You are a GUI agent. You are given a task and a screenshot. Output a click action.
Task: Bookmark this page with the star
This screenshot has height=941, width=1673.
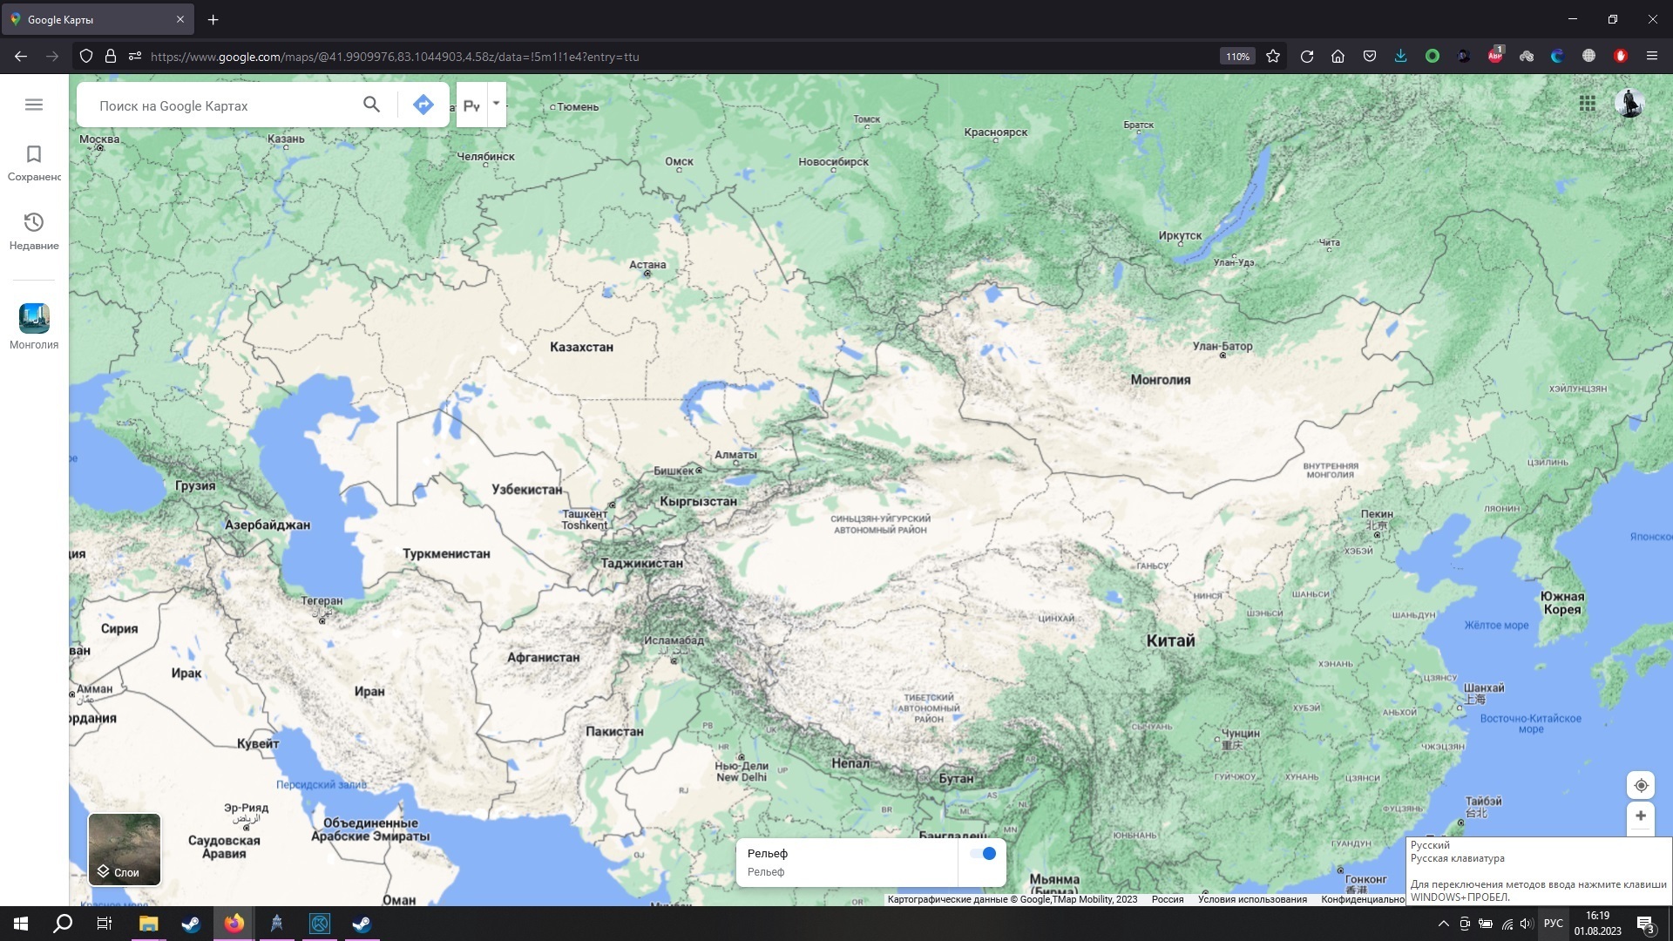[1273, 57]
